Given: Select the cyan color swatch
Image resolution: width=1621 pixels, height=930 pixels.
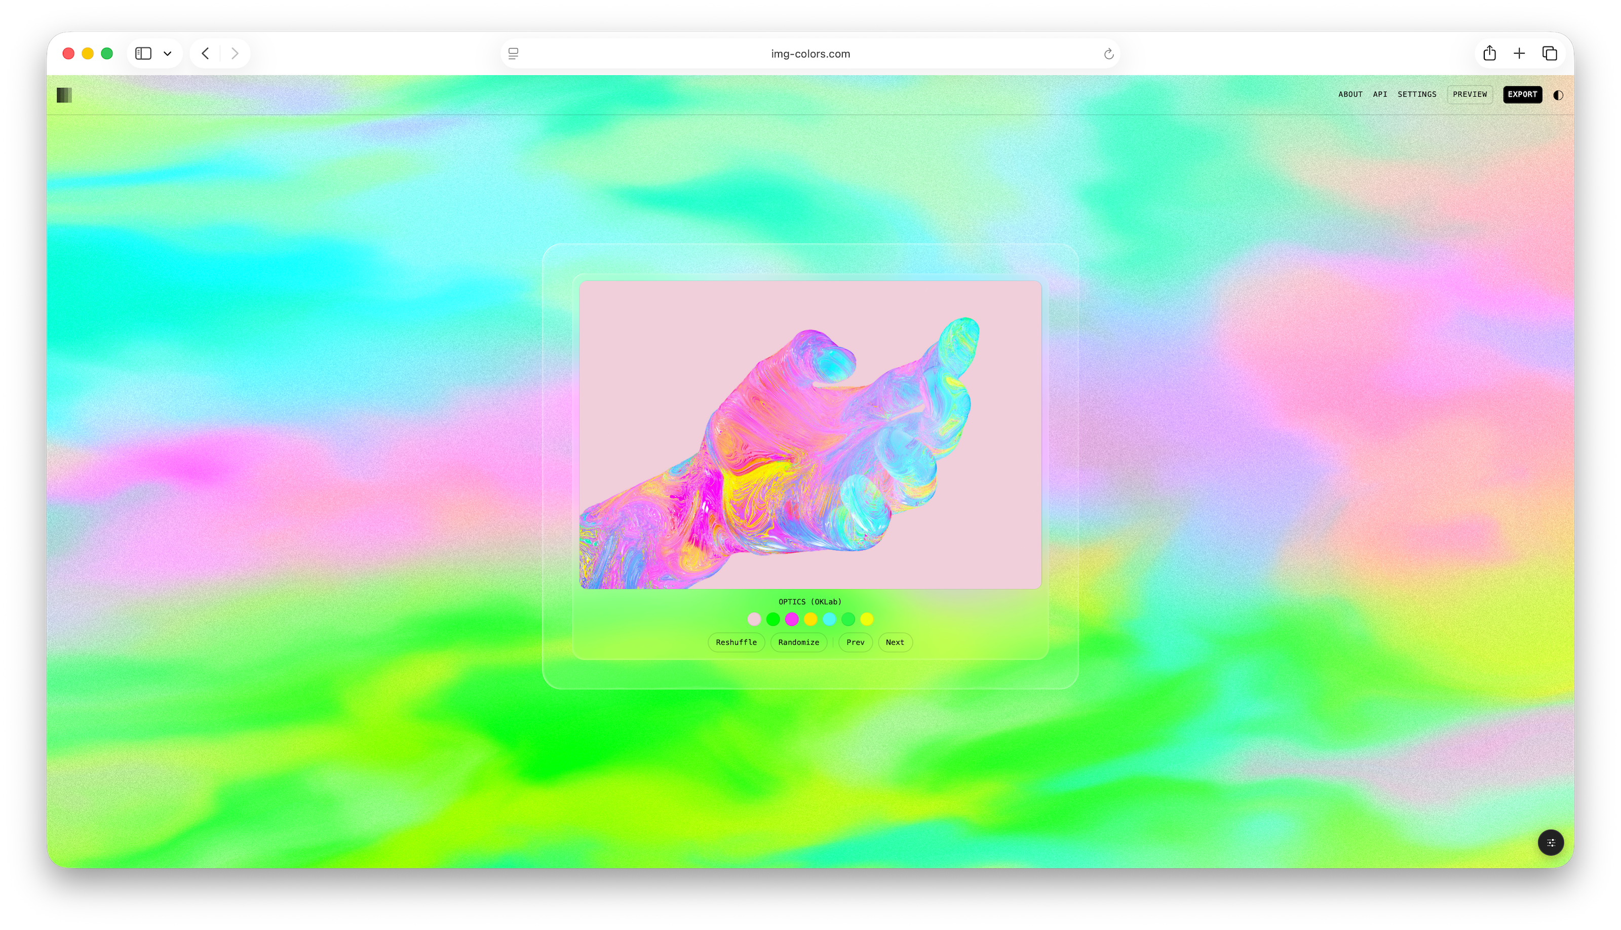Looking at the screenshot, I should tap(829, 619).
